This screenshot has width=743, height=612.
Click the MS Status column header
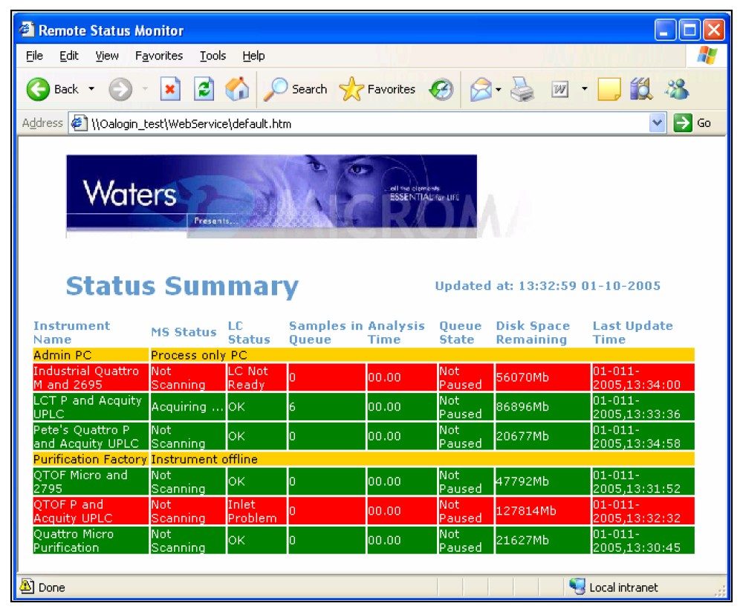coord(184,332)
